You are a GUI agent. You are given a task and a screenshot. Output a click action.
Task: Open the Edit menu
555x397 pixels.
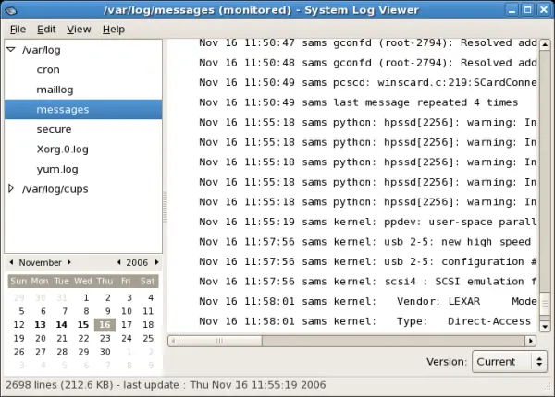click(46, 30)
